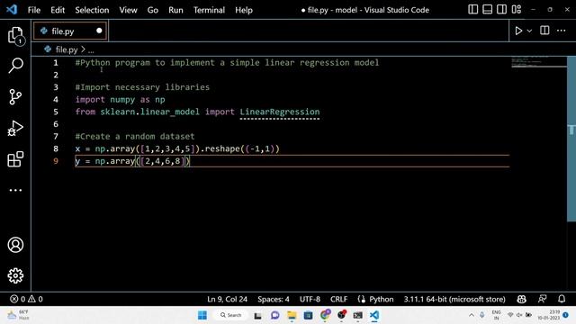Image resolution: width=576 pixels, height=324 pixels.
Task: Open the Run and Debug view
Action: (x=15, y=128)
